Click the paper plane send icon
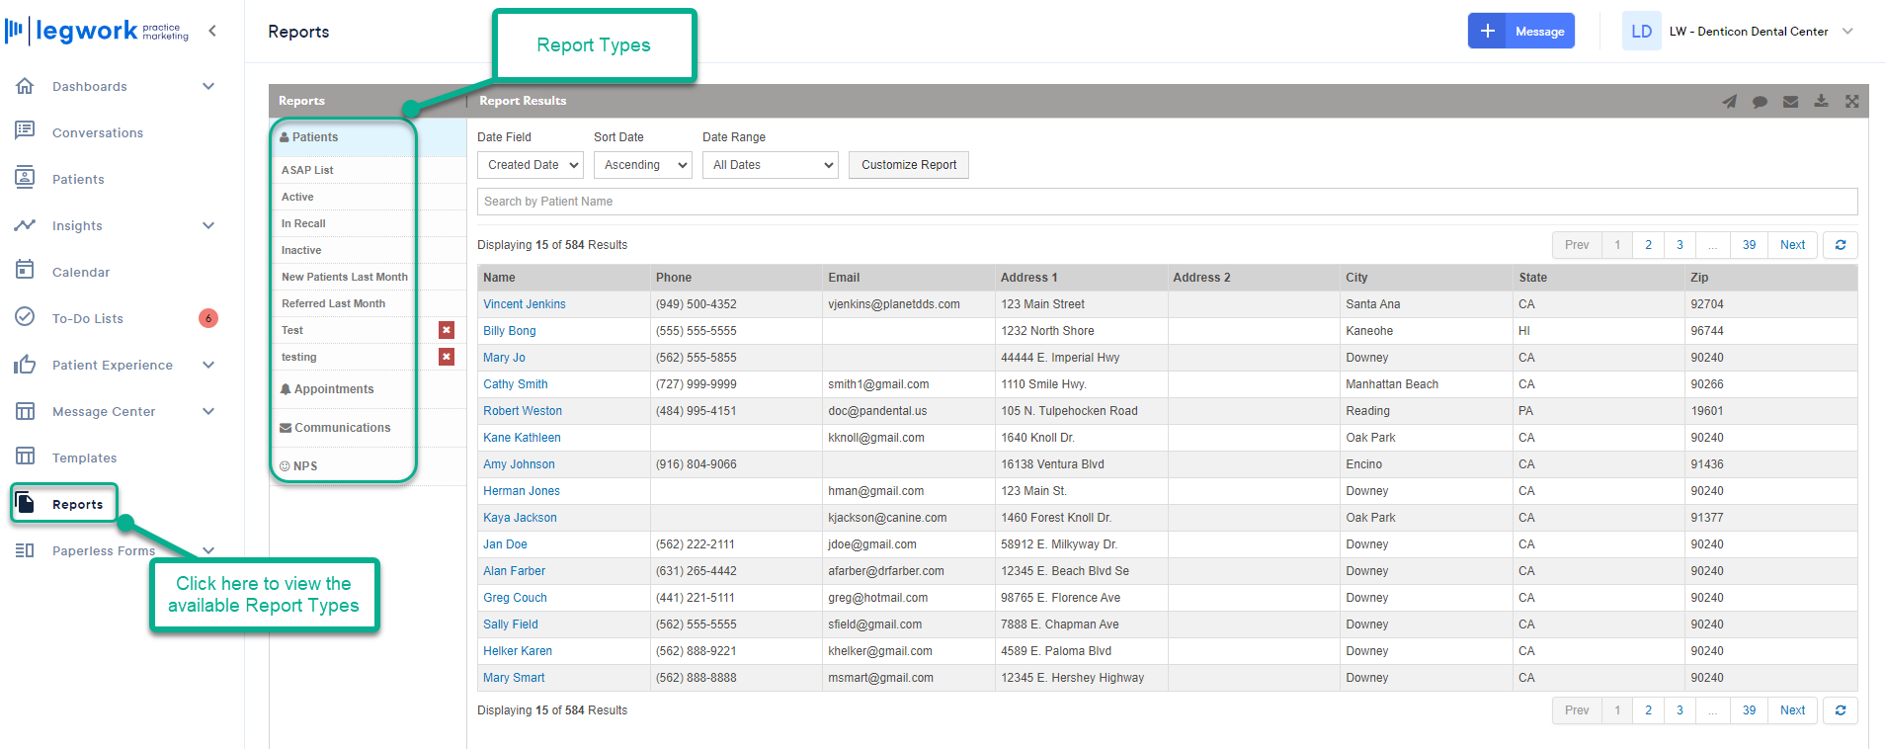Screen dimensions: 1886x749 pos(1729,102)
